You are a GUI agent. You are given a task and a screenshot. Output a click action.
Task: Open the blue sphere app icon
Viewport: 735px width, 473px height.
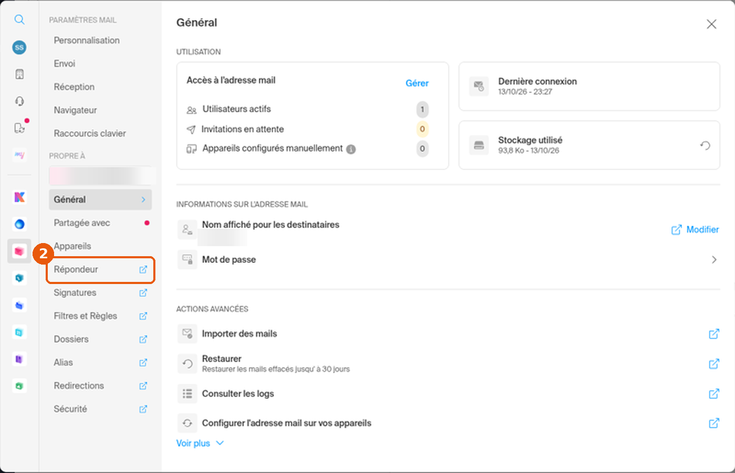point(19,224)
